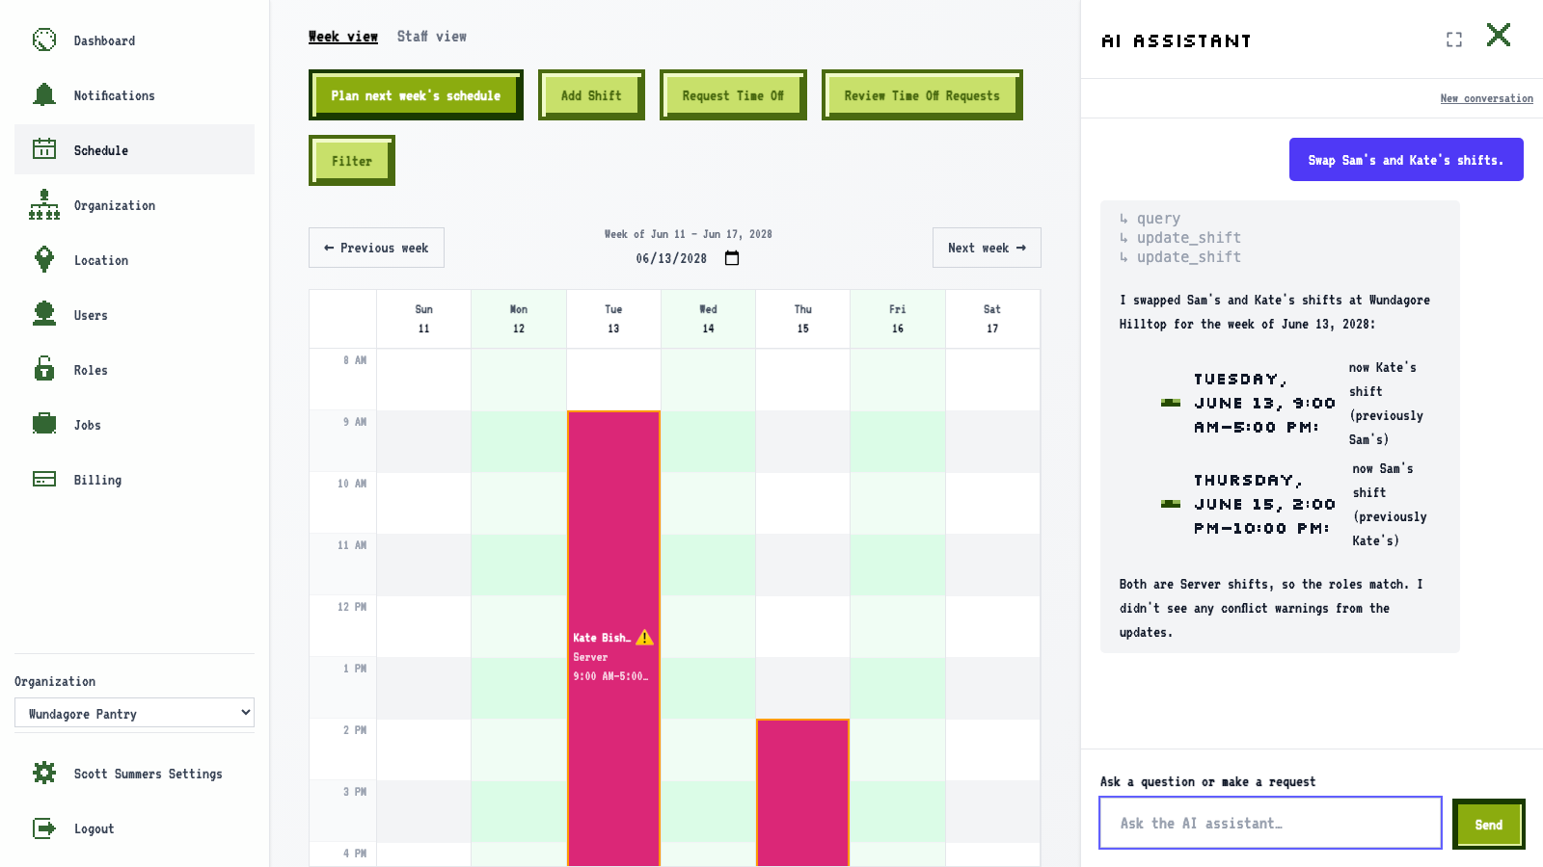The image size is (1543, 867).
Task: Open the Thursday 15 pink shift block
Action: click(x=802, y=793)
